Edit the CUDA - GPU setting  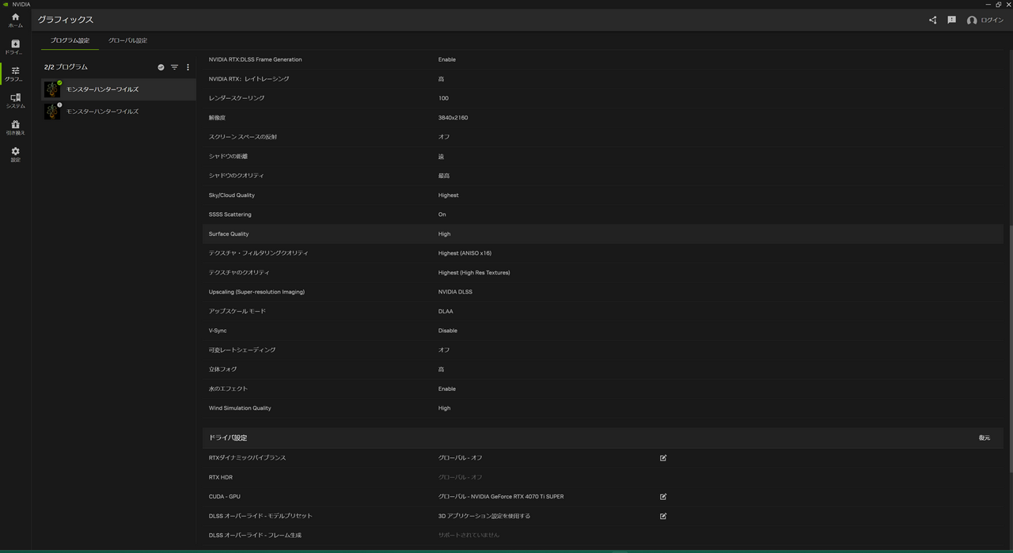tap(663, 497)
